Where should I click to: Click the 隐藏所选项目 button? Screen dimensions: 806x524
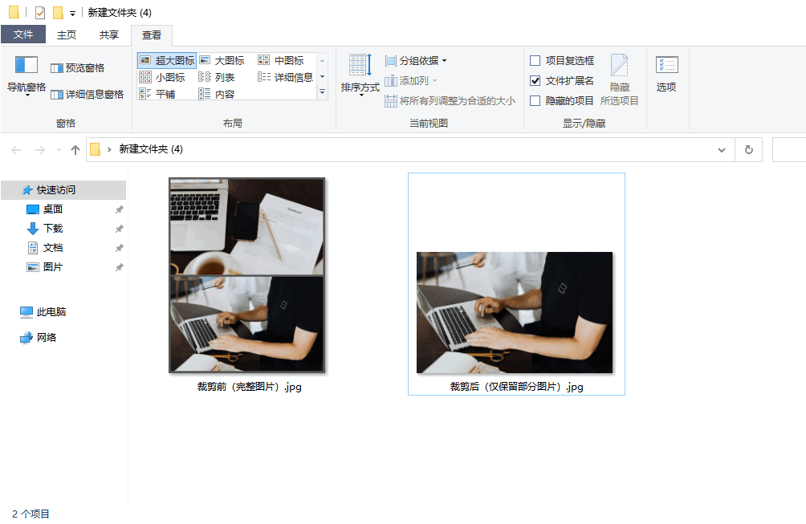[x=620, y=79]
